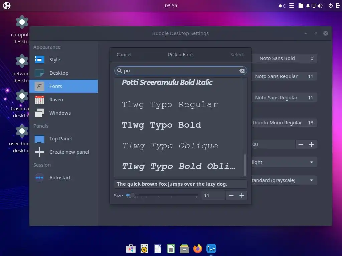Open the Style settings page

click(x=64, y=60)
